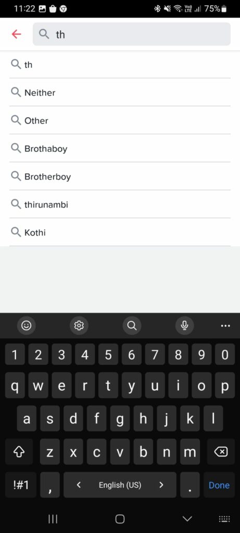Open keyboard toolbar more options
Image resolution: width=240 pixels, height=533 pixels.
[x=225, y=326]
